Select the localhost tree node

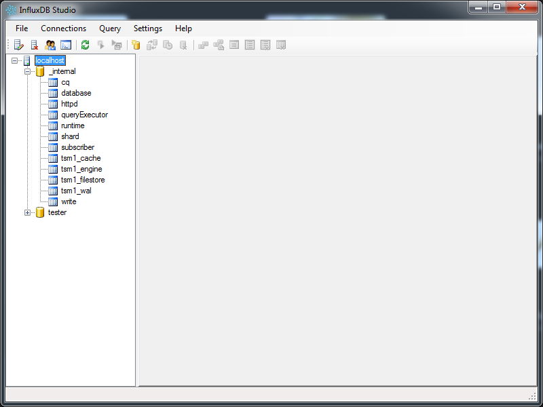point(50,60)
